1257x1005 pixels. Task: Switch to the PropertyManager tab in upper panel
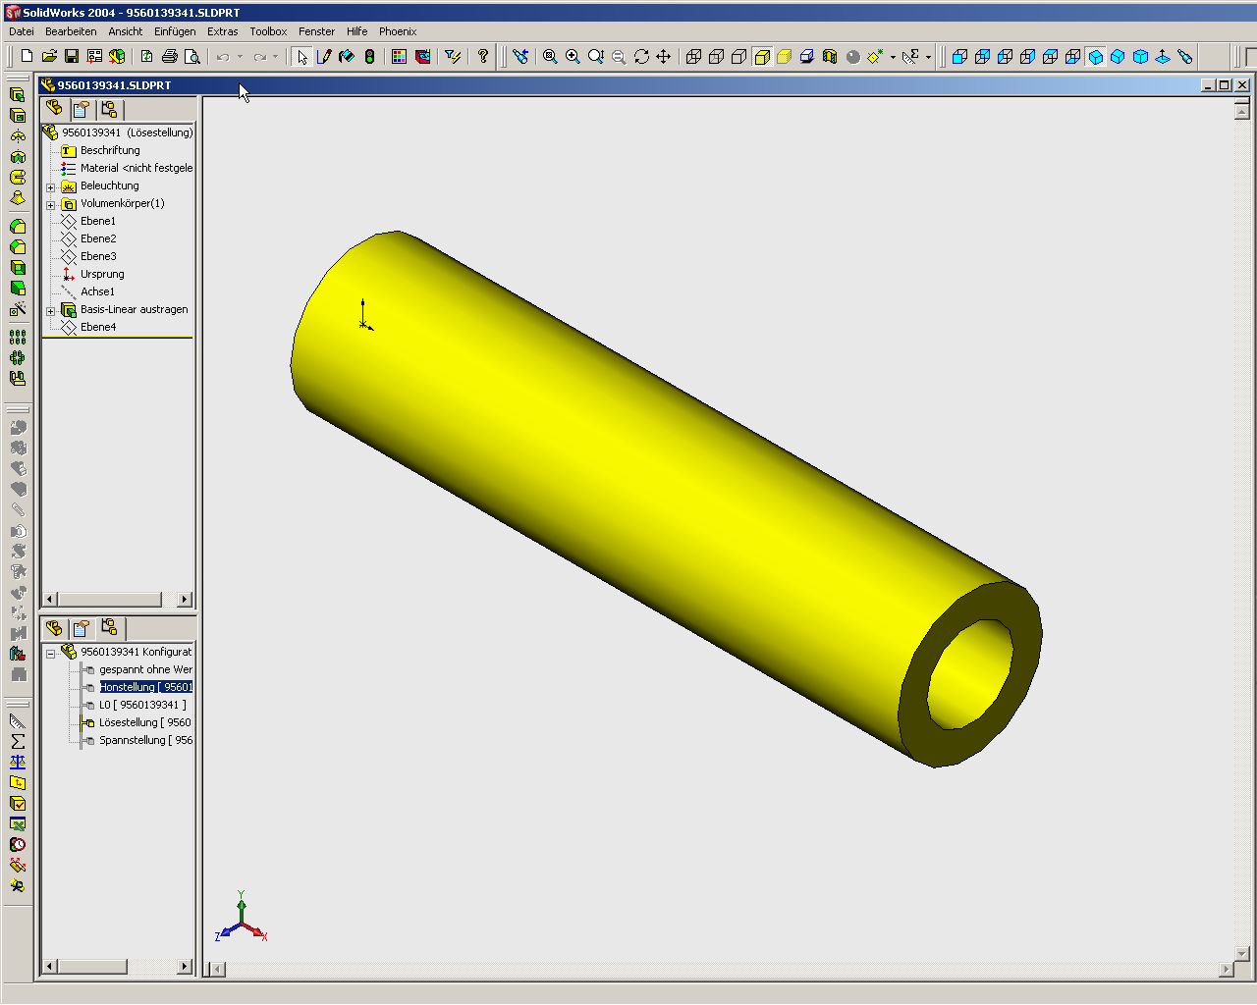pyautogui.click(x=82, y=109)
